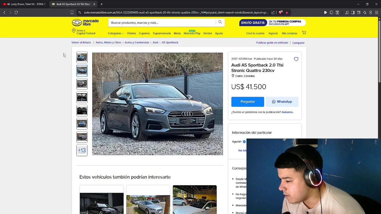
Task: Open the A5 Sportback breadcrumb
Action: coord(170,43)
